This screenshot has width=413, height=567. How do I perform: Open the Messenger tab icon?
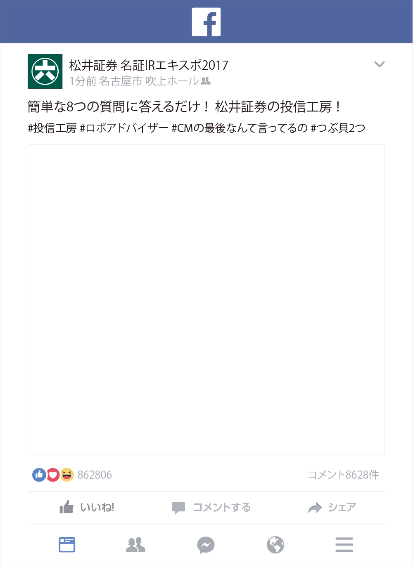(206, 545)
